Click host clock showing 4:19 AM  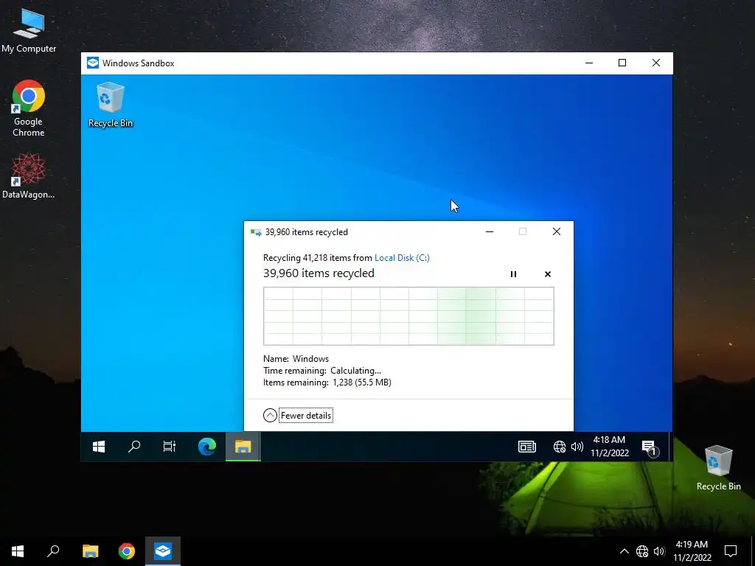pyautogui.click(x=692, y=551)
